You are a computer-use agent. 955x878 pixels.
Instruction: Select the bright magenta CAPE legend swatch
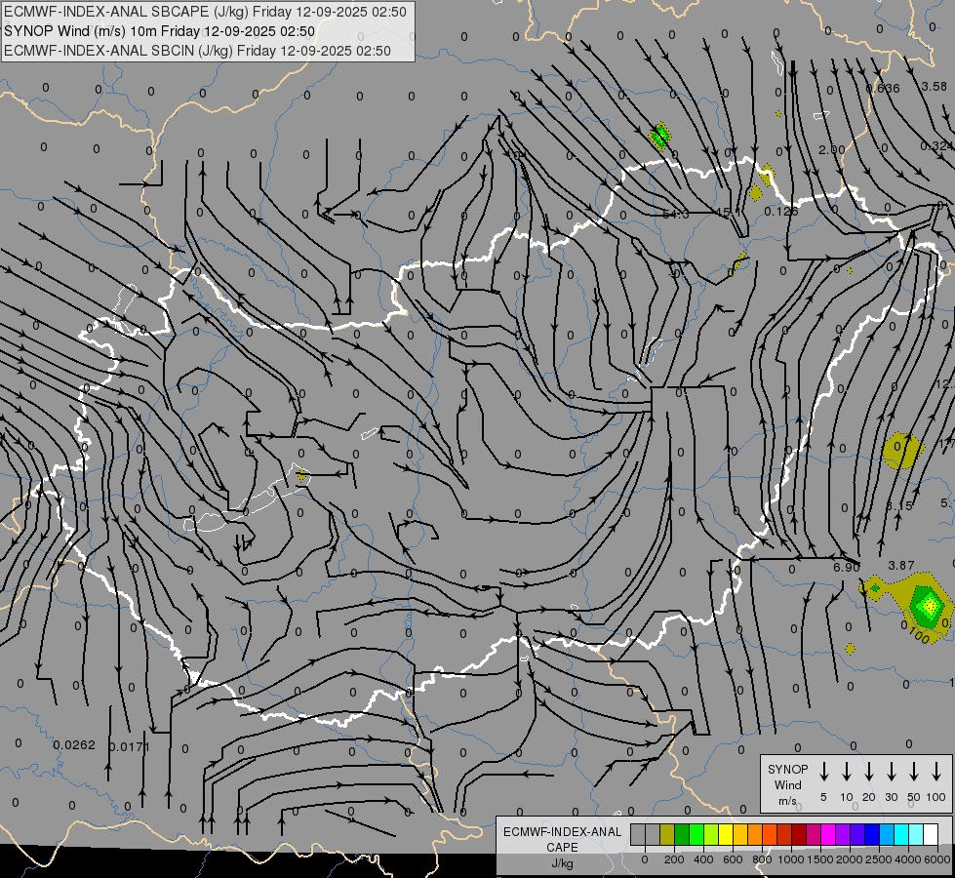(x=828, y=835)
